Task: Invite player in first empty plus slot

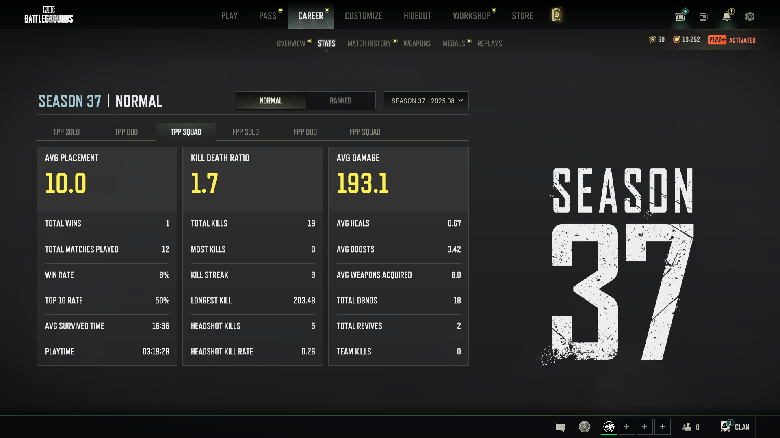Action: coord(627,427)
